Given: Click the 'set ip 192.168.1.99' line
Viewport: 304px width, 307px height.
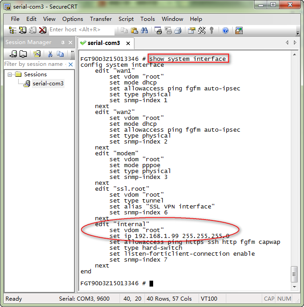Looking at the screenshot, I should pos(169,236).
